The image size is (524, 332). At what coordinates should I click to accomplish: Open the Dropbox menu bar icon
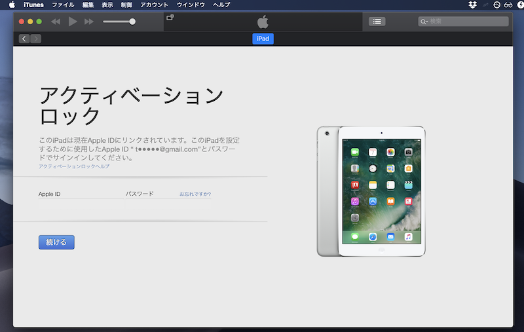(x=474, y=5)
